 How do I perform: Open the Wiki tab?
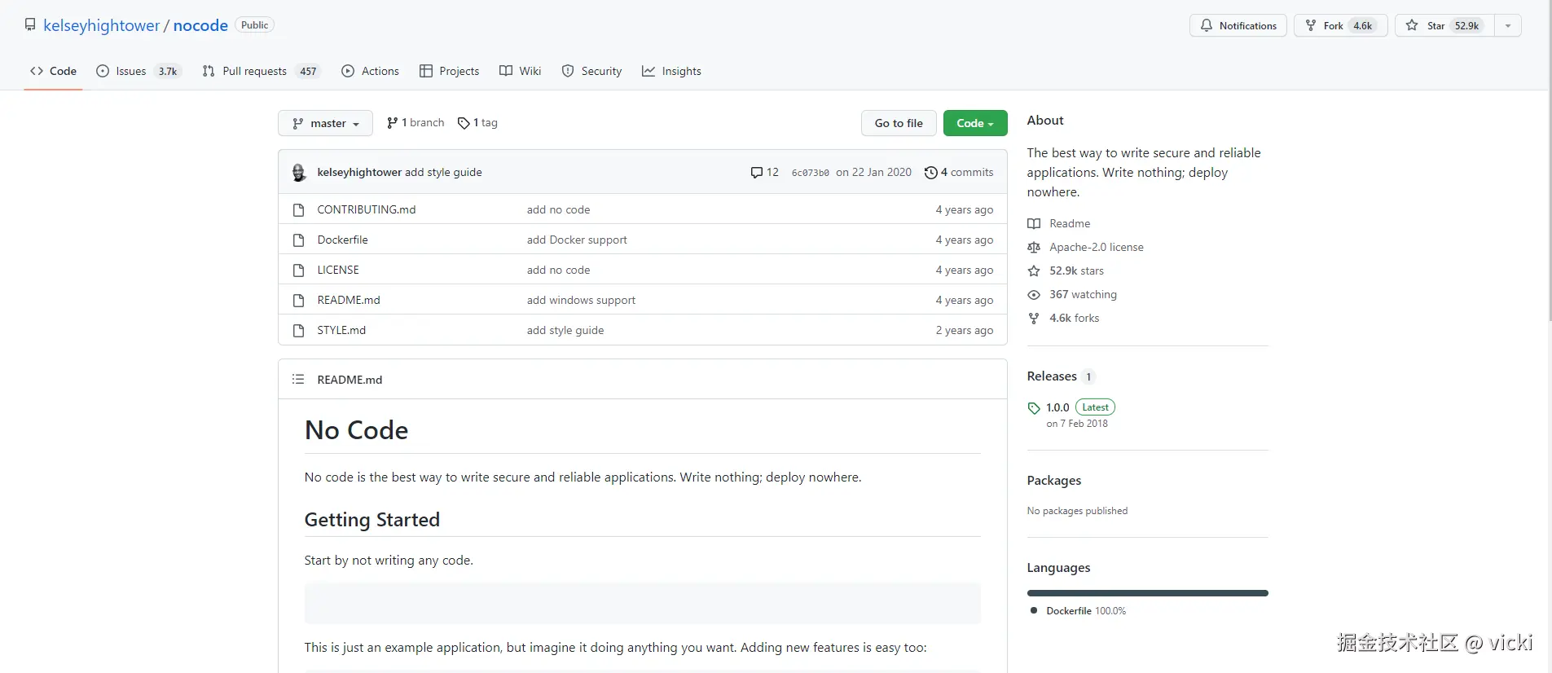point(521,71)
